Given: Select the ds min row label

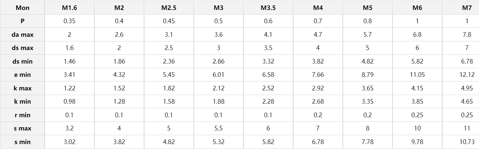Looking at the screenshot, I should (x=23, y=61).
